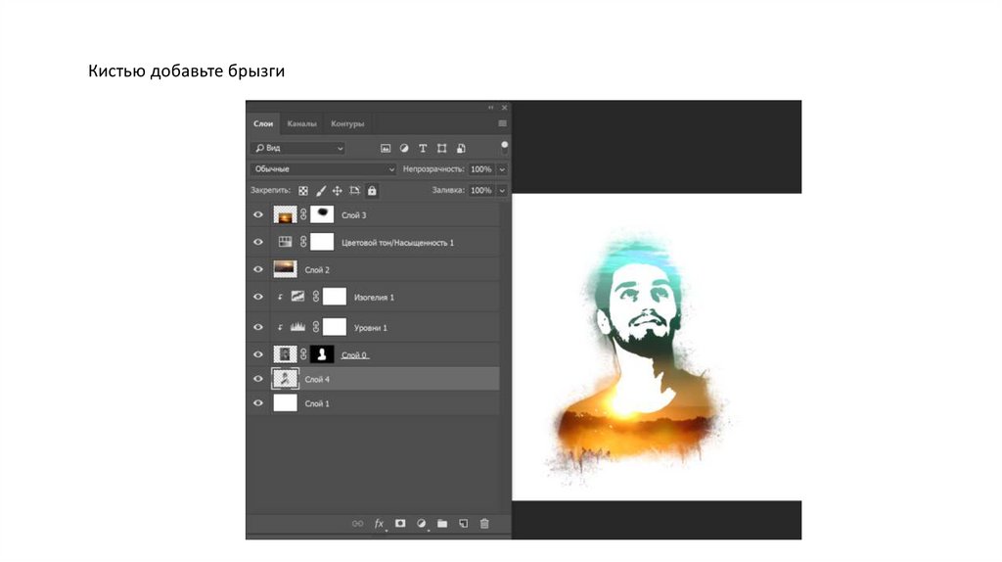Hide the Слой 3 layer
The image size is (1002, 562).
258,214
